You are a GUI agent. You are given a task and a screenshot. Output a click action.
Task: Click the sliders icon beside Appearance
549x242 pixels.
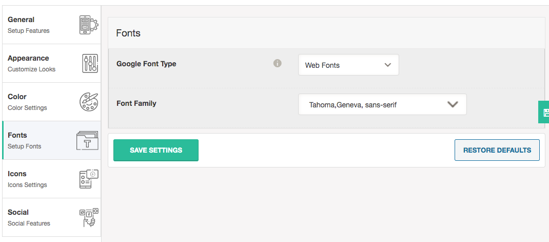(x=90, y=63)
